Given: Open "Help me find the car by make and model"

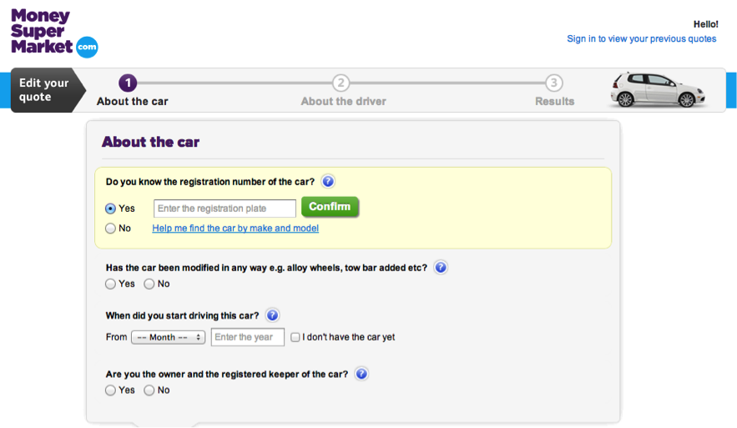Looking at the screenshot, I should click(235, 229).
